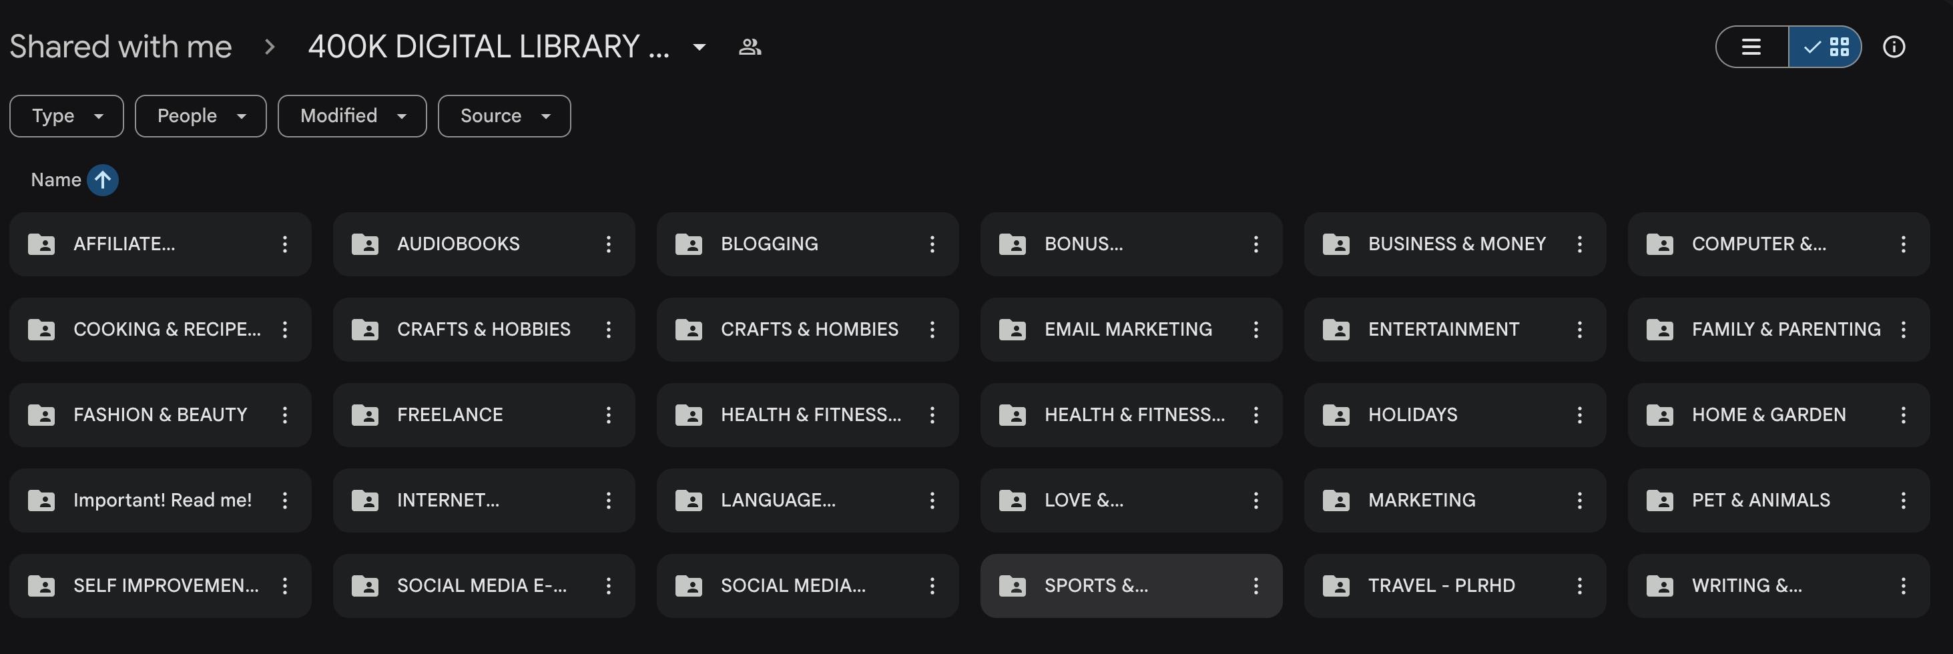Open more actions for HOLIDAYS folder
This screenshot has width=1953, height=654.
click(1580, 415)
